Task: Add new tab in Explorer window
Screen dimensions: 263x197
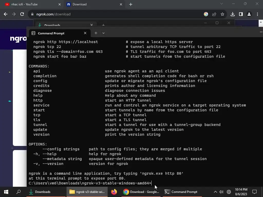Action: point(103,25)
